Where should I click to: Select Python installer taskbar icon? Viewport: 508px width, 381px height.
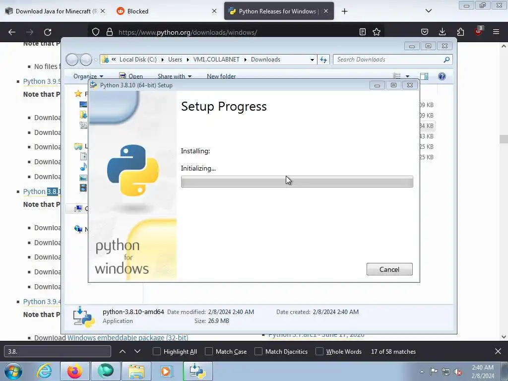(x=197, y=371)
